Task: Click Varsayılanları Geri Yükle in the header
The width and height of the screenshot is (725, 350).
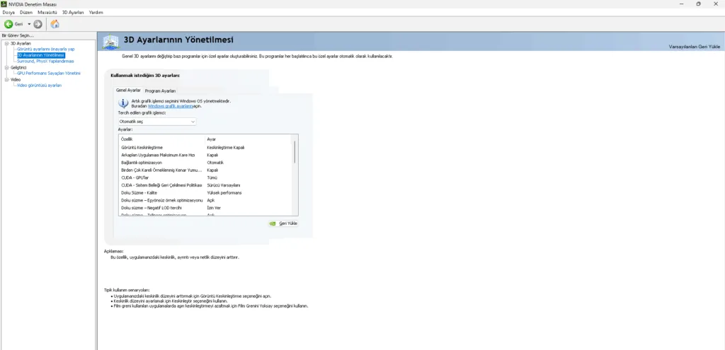Action: point(695,46)
